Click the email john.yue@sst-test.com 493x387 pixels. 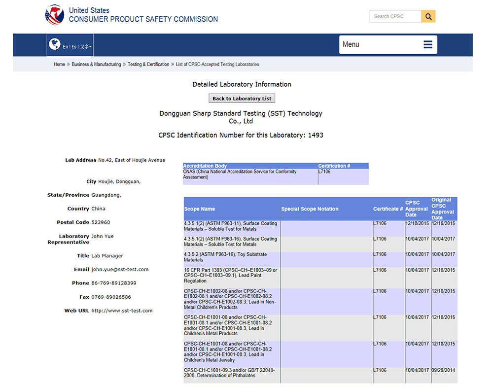pyautogui.click(x=120, y=270)
